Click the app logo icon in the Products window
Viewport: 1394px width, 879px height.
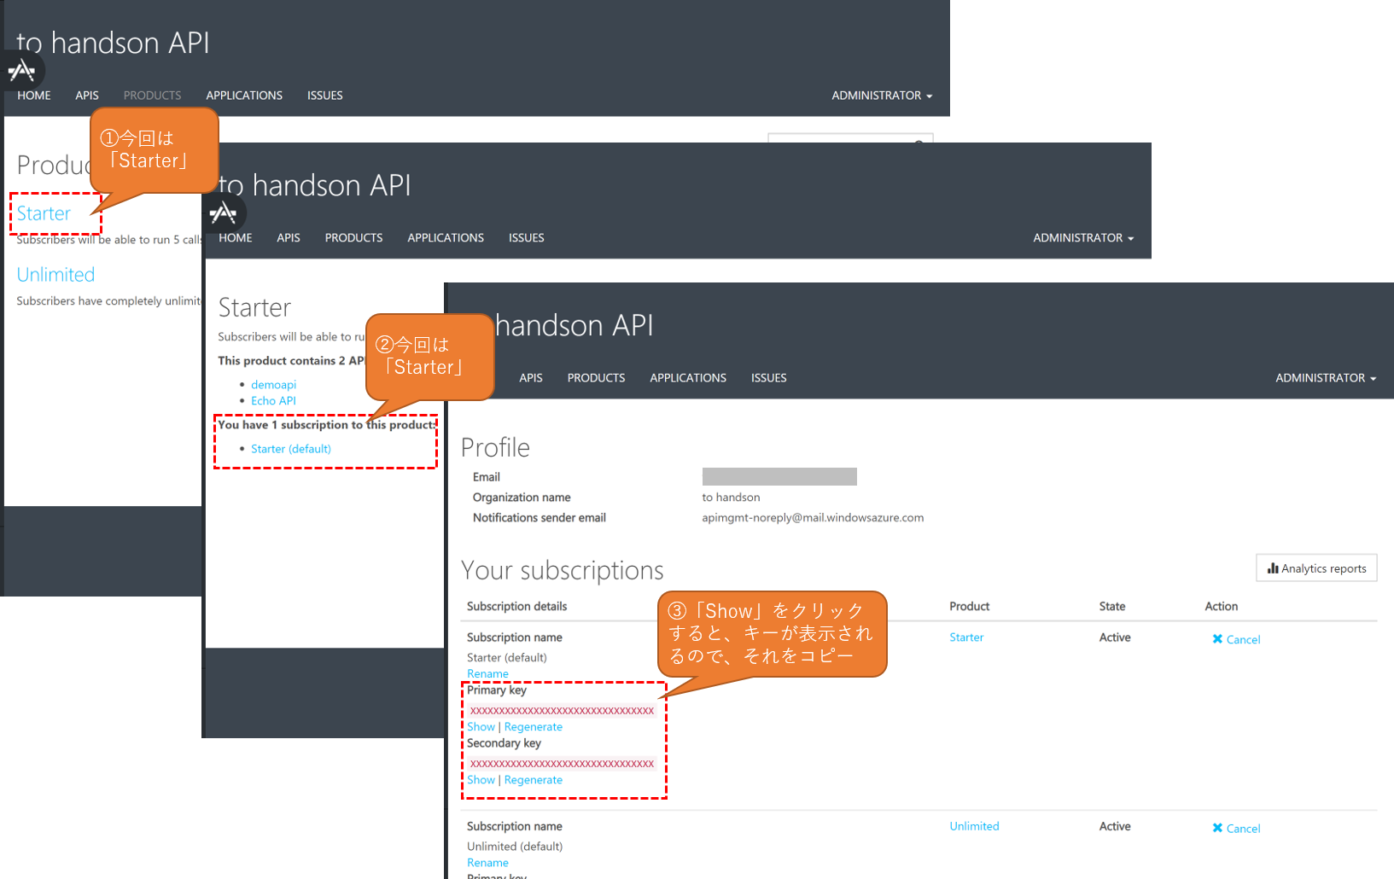point(22,70)
